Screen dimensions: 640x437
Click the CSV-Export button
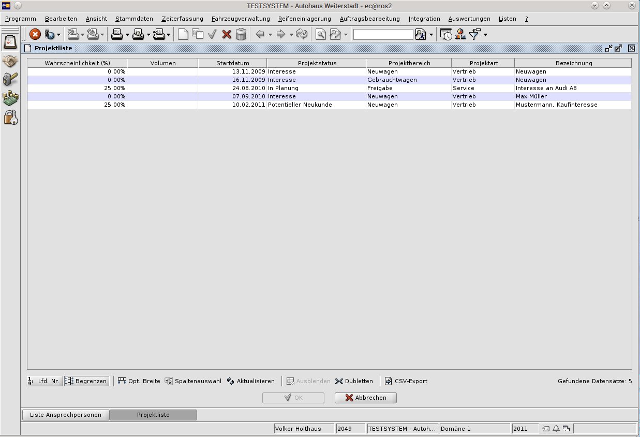point(406,381)
